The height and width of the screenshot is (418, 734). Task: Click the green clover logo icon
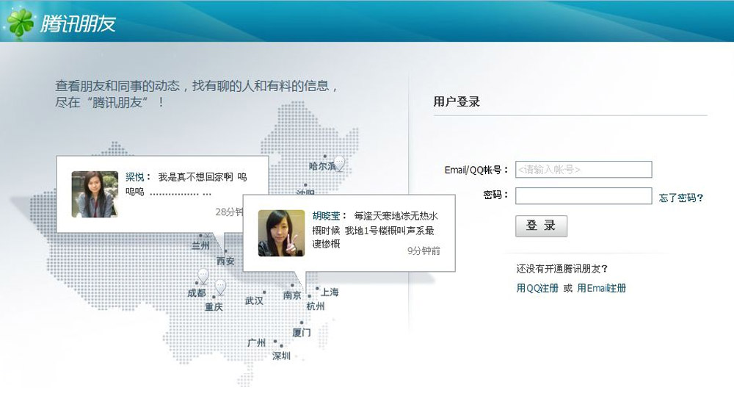pyautogui.click(x=20, y=22)
